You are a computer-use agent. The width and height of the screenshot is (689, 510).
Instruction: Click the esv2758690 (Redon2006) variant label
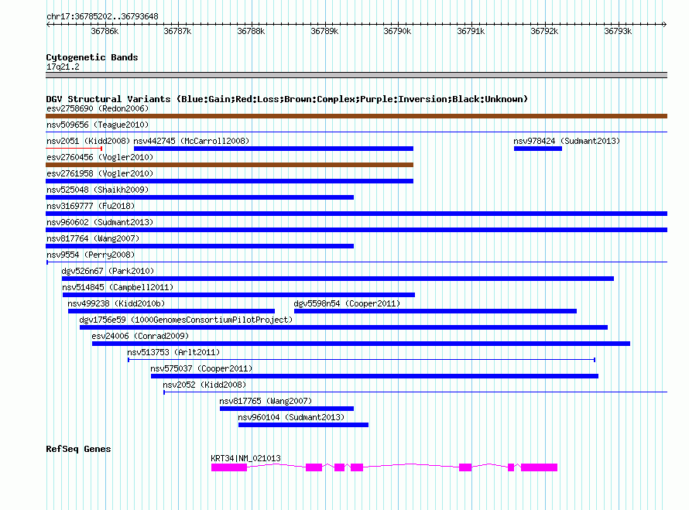point(98,108)
